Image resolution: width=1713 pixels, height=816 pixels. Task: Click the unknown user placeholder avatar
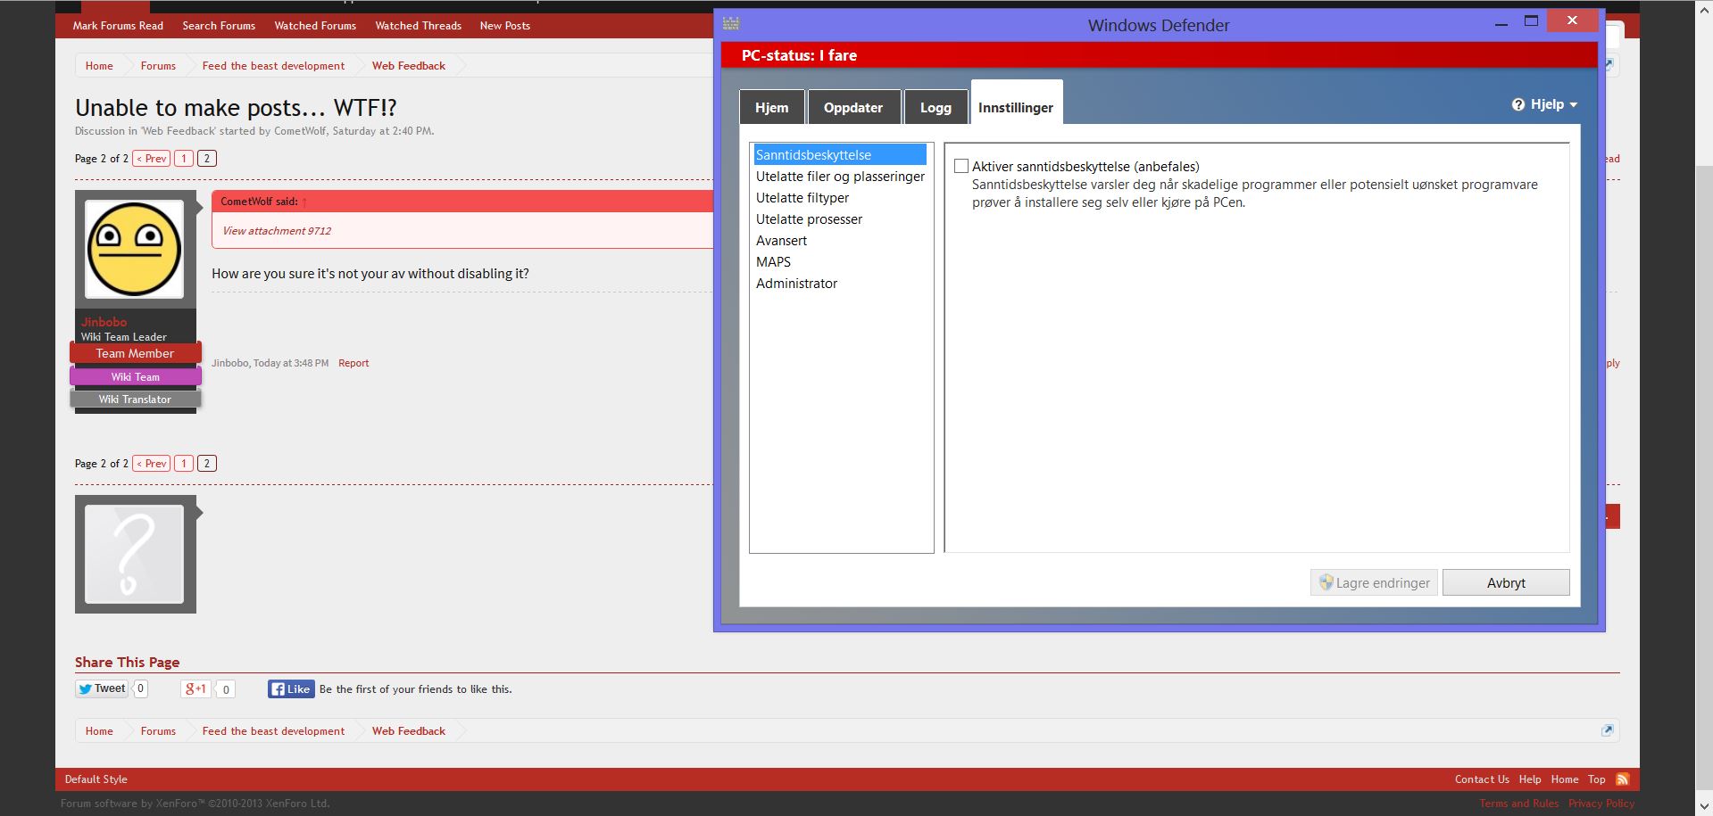pos(134,554)
